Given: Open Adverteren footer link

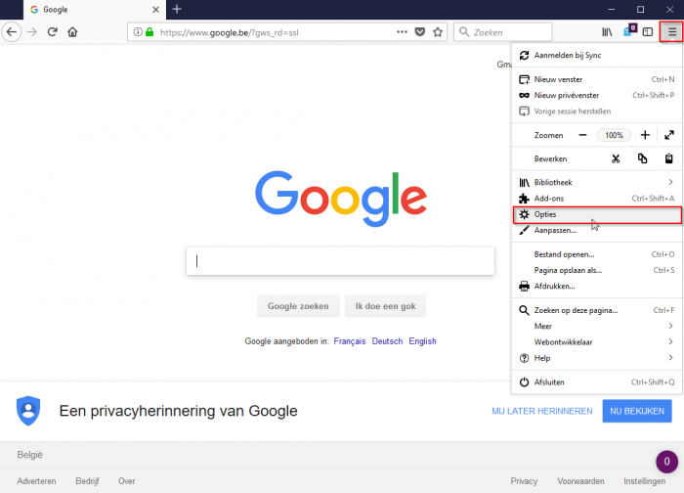Looking at the screenshot, I should coord(37,481).
